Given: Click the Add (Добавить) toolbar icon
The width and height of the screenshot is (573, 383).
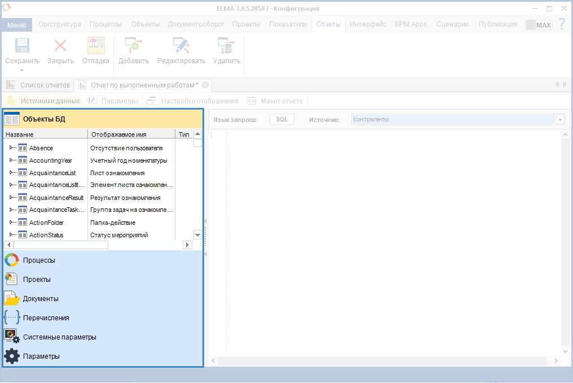Looking at the screenshot, I should point(133,46).
